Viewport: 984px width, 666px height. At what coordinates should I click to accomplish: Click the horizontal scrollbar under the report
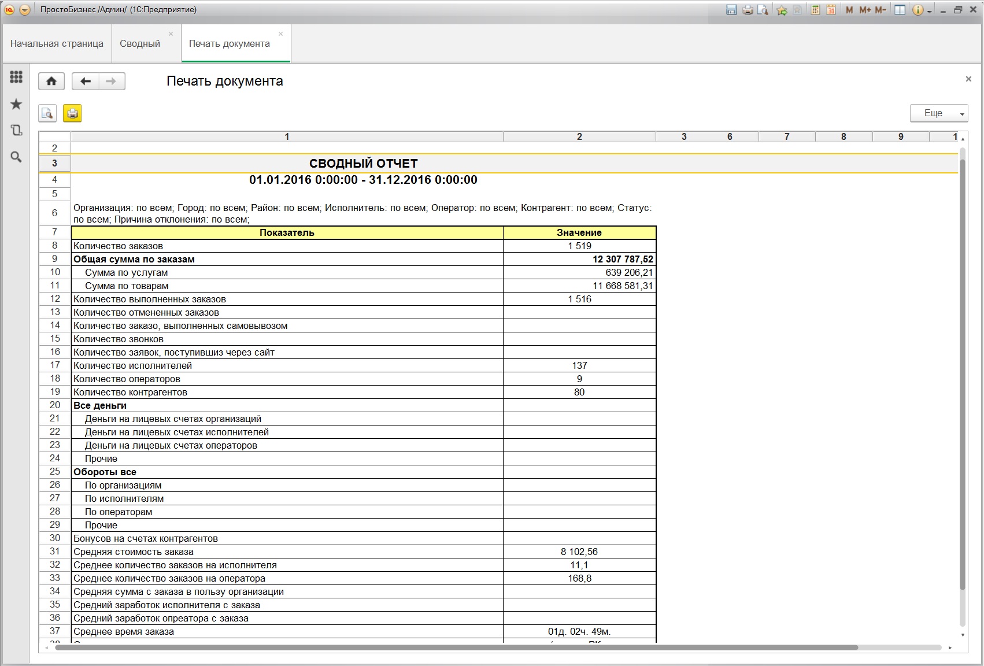click(x=456, y=647)
